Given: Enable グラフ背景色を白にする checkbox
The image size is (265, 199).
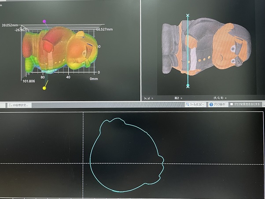Looking at the screenshot, I should 232,104.
